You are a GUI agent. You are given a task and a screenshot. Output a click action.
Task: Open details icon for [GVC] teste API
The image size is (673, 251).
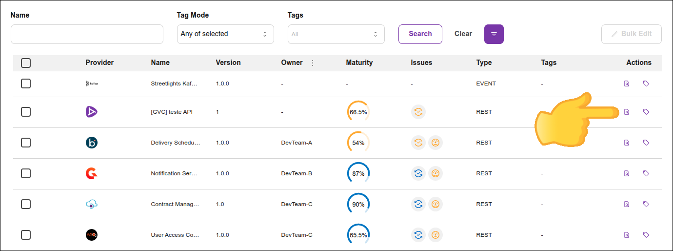[627, 112]
